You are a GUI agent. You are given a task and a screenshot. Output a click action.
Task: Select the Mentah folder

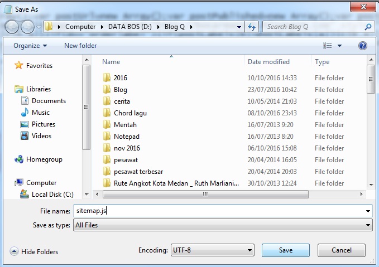pyautogui.click(x=125, y=124)
